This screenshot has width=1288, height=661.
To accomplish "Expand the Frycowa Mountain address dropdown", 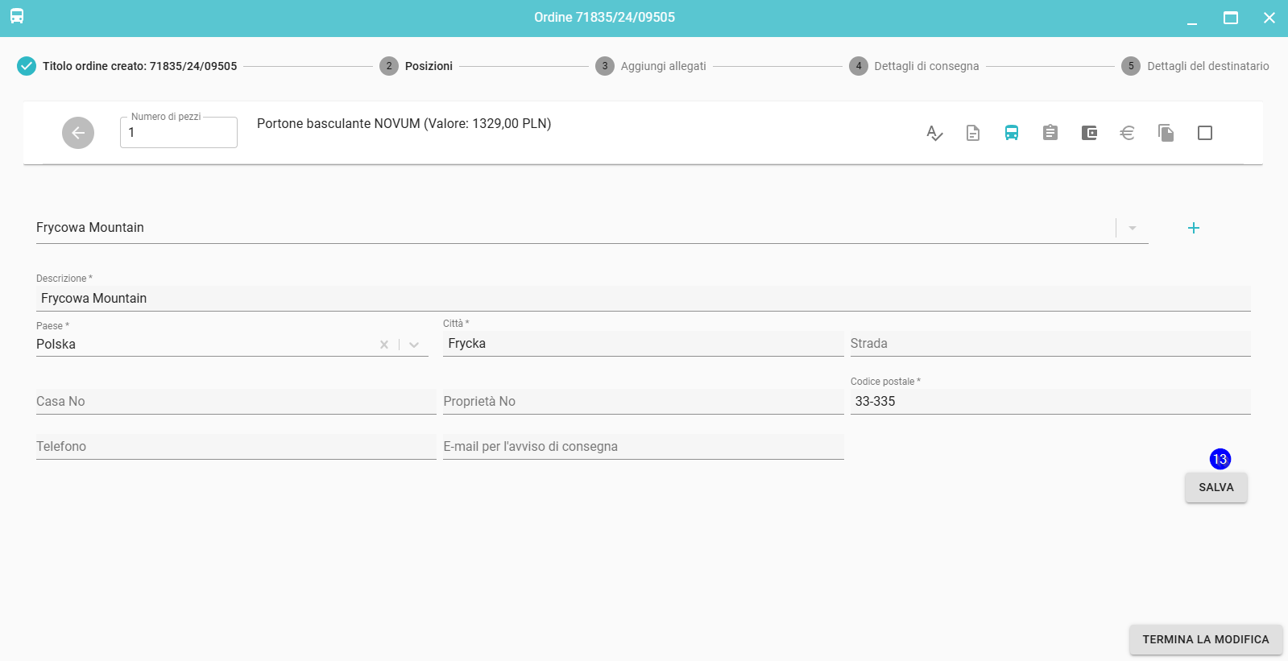I will (1133, 228).
